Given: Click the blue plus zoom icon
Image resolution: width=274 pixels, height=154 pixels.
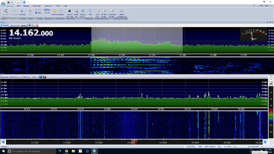Looking at the screenshot, I should 12,25.
